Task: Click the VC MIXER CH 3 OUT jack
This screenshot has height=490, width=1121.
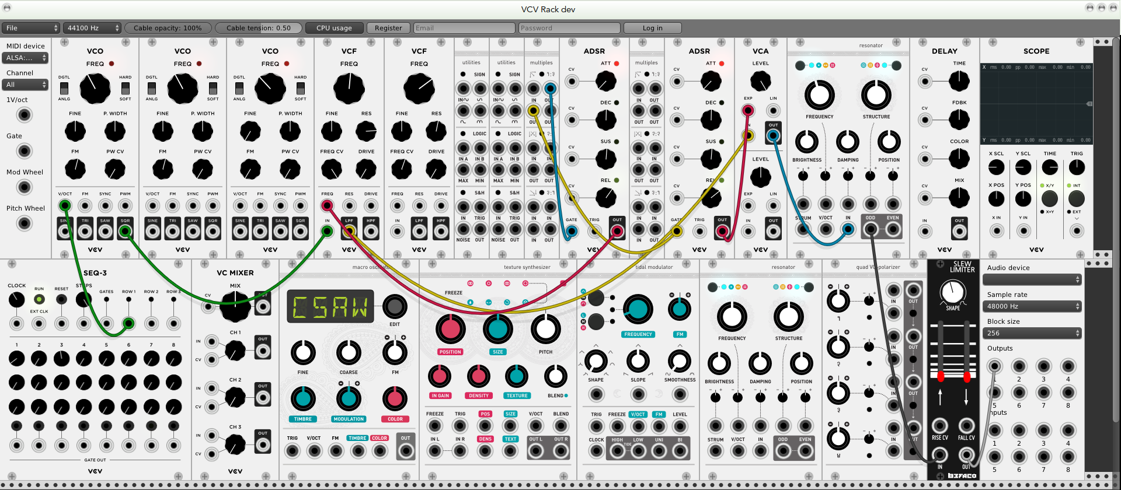Action: (263, 444)
